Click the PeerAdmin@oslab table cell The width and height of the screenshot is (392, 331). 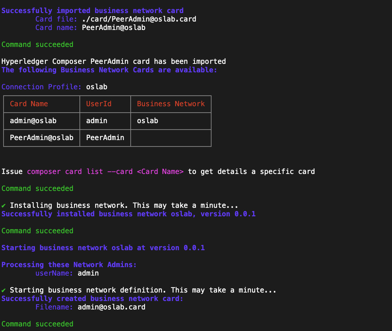coord(42,138)
